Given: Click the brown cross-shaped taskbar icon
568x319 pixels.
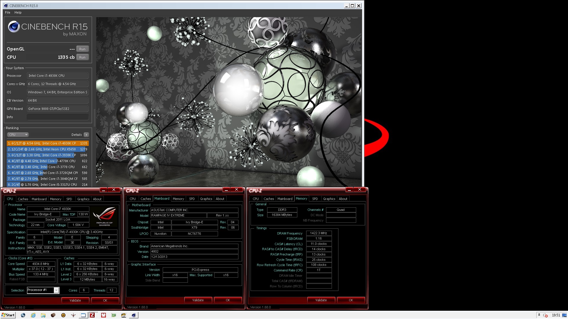Looking at the screenshot, I should coord(73,315).
